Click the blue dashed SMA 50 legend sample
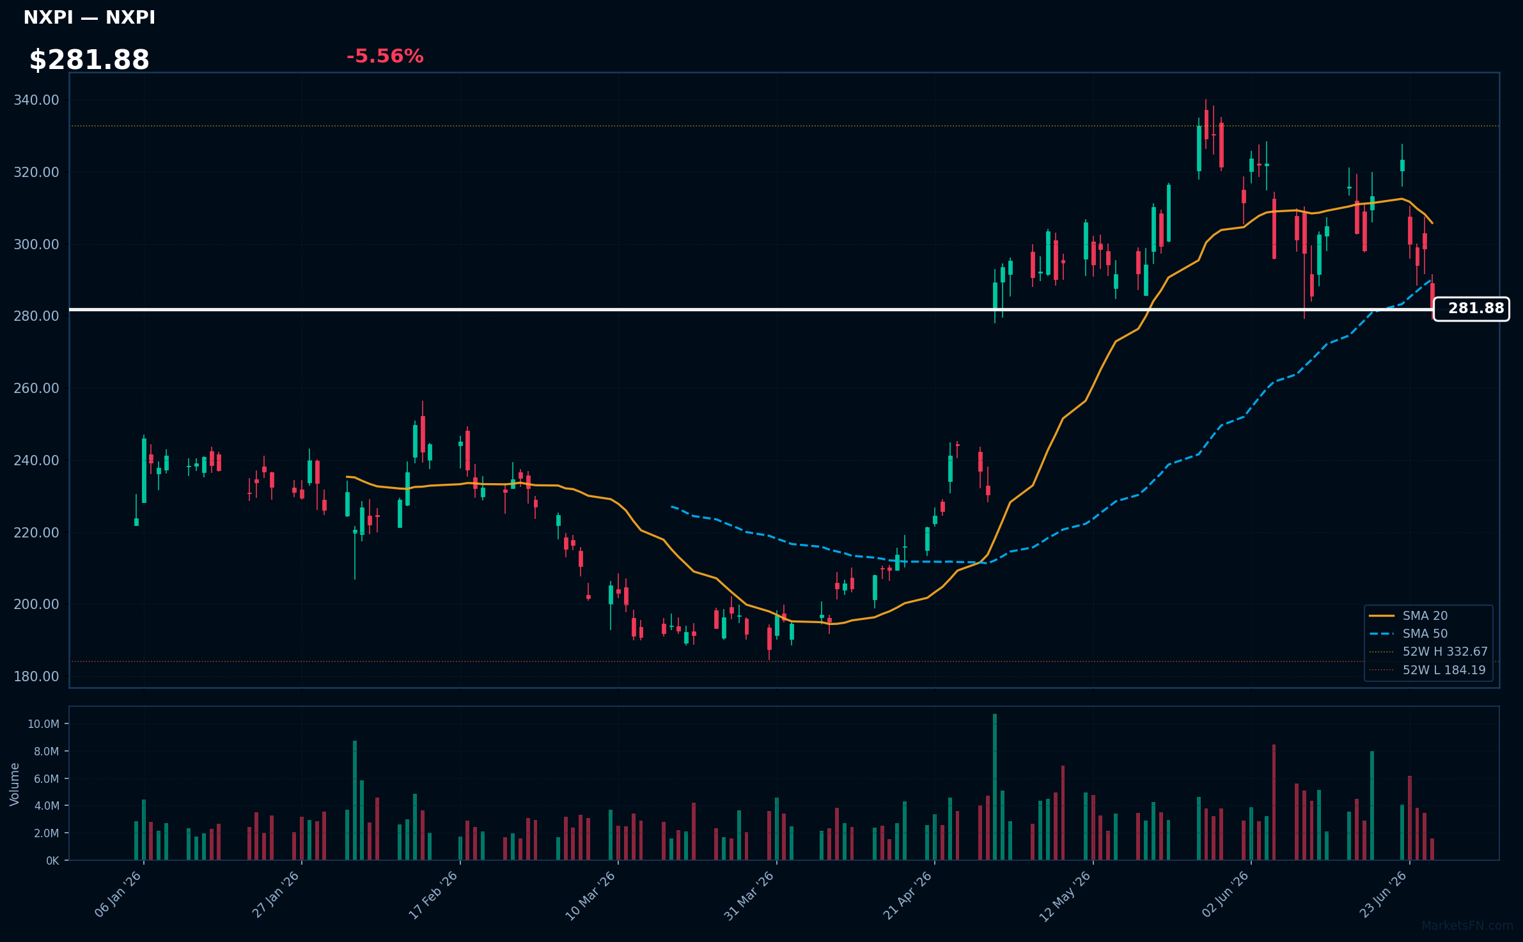The image size is (1523, 942). (1382, 633)
